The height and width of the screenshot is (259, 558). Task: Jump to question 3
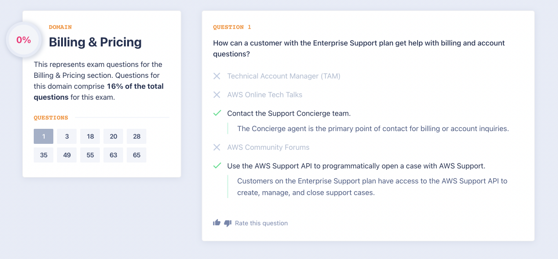tap(67, 137)
